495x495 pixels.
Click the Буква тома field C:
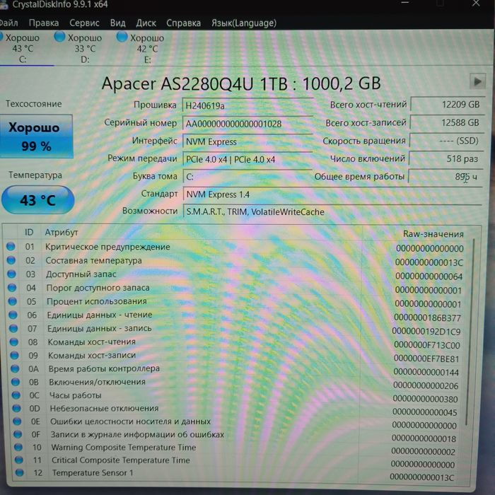click(x=248, y=177)
